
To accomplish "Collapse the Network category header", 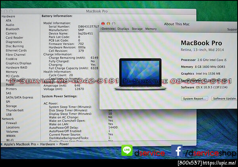I will pyautogui.click(x=8, y=119).
